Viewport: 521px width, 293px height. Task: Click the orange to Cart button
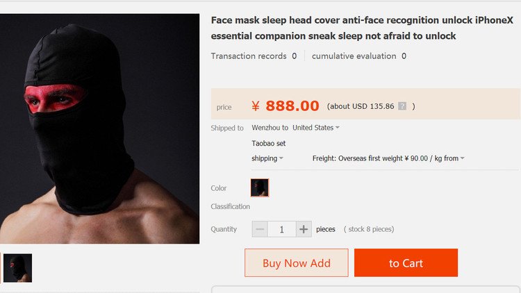(406, 263)
